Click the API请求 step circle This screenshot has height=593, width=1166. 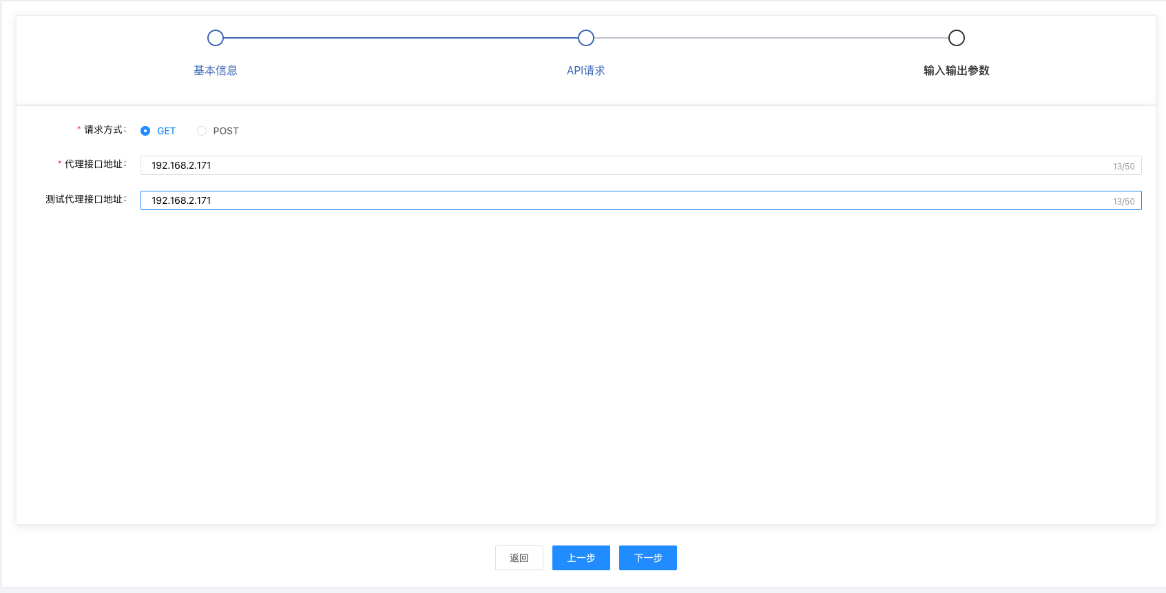coord(586,38)
